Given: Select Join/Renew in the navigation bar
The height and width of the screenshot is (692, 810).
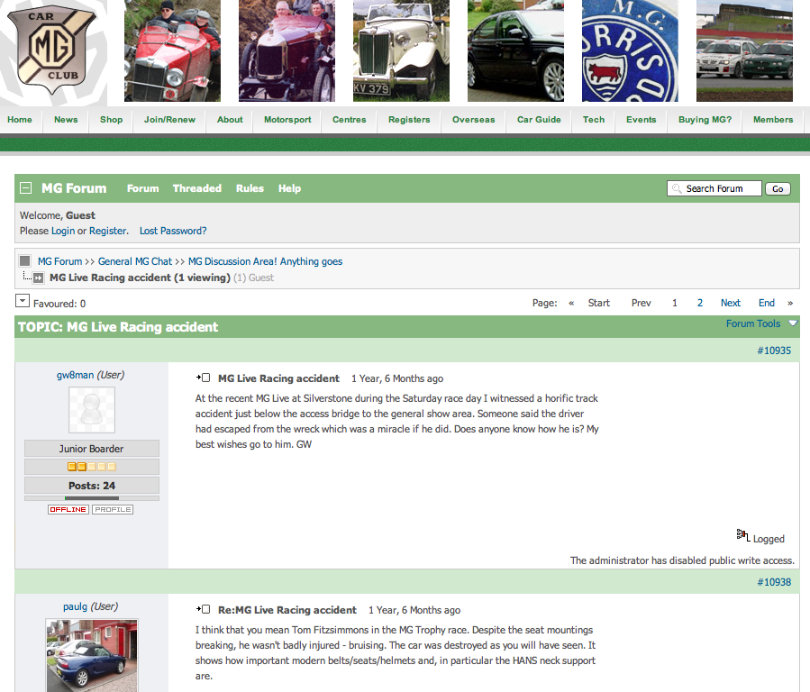Looking at the screenshot, I should pyautogui.click(x=170, y=120).
